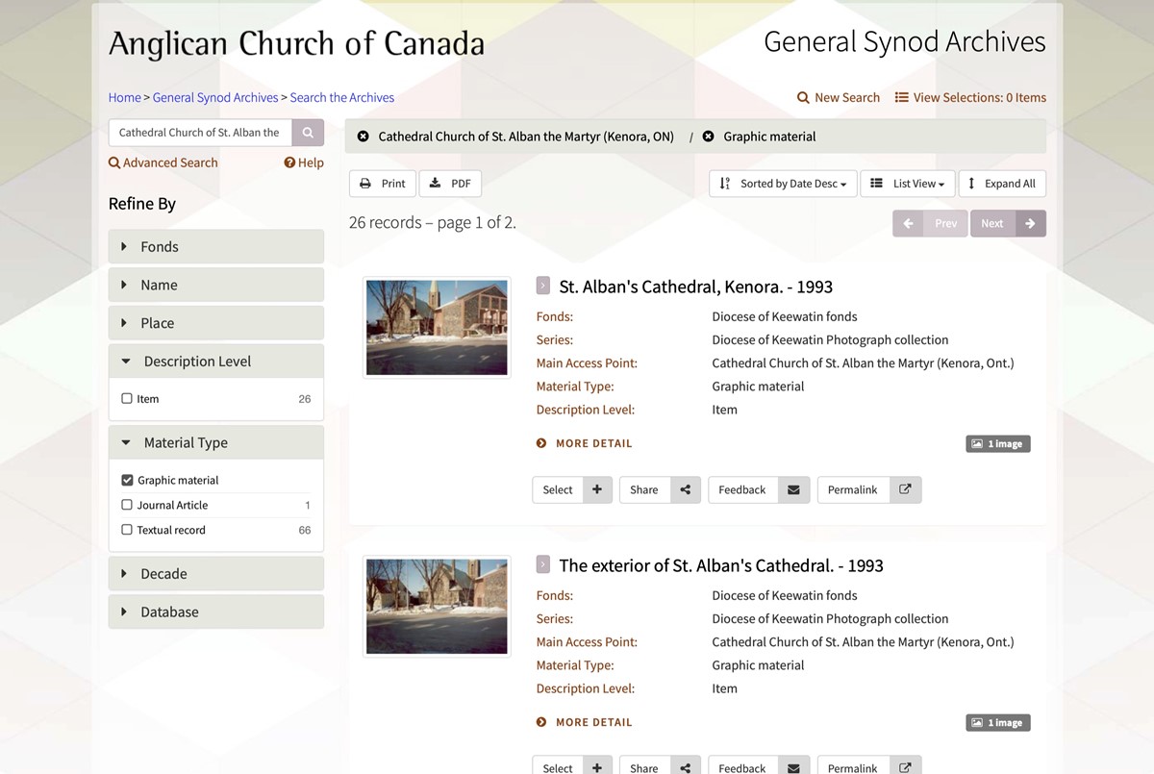Open the Sorted by Date Desc dropdown

coord(784,184)
